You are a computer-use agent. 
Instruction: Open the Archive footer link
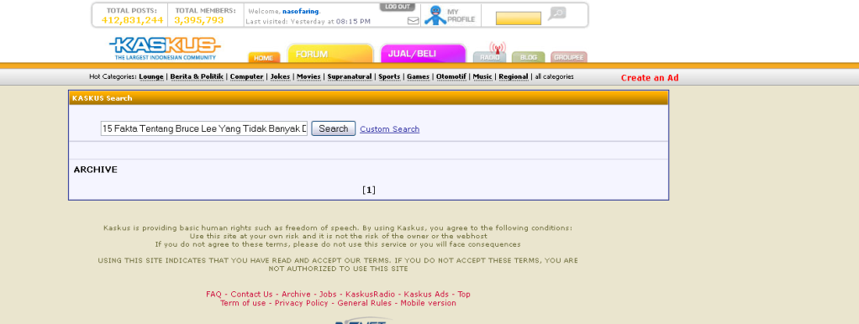pyautogui.click(x=296, y=294)
